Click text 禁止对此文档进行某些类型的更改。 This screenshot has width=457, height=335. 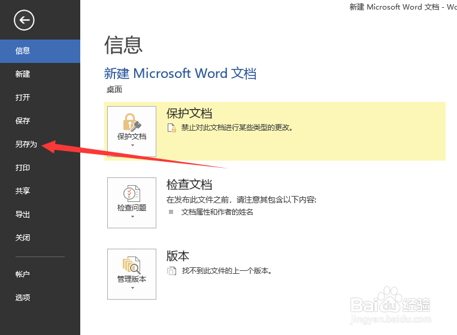[x=237, y=128]
